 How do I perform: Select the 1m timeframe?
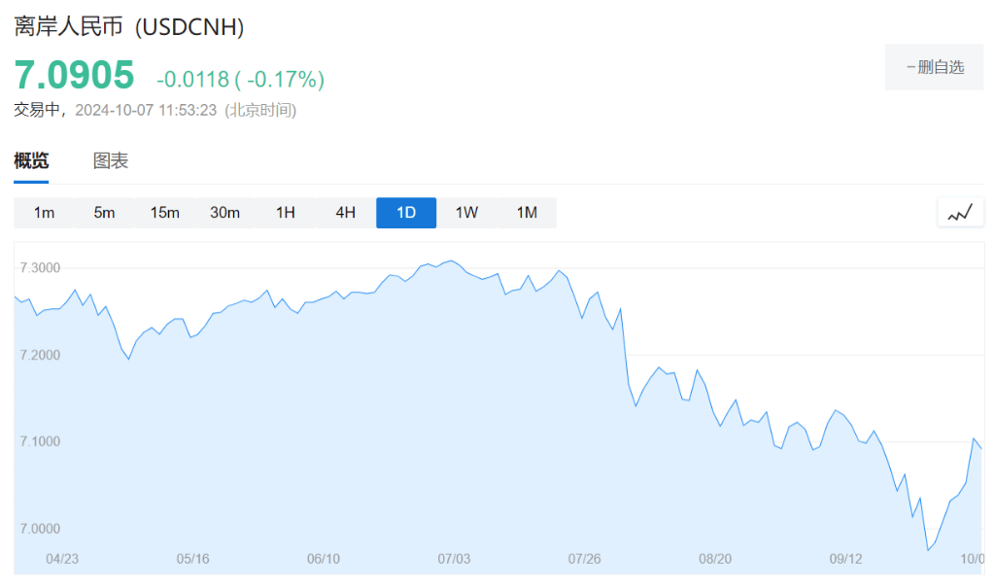click(44, 213)
